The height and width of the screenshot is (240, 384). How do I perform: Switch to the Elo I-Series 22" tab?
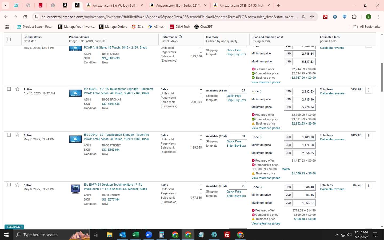pyautogui.click(x=178, y=5)
